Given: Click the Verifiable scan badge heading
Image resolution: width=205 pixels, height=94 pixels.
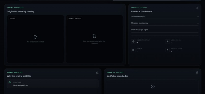Looking at the screenshot, I should (x=118, y=76).
